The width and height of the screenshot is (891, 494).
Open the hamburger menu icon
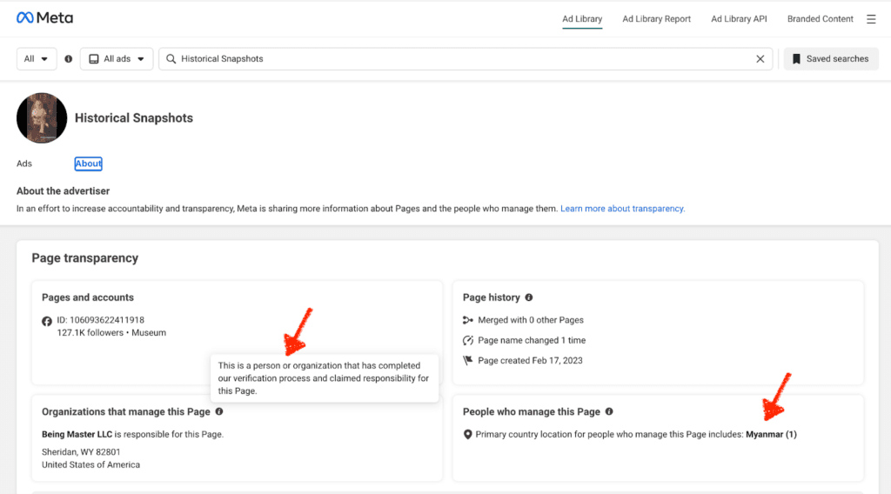pos(871,19)
